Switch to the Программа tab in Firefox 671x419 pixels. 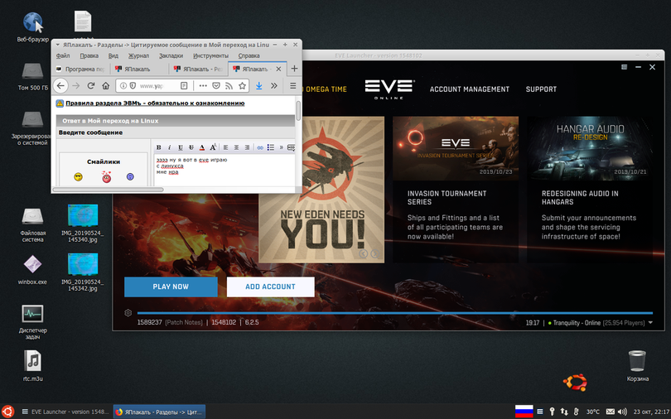tap(80, 69)
